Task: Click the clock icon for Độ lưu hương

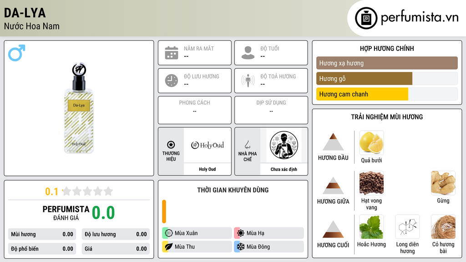Action: pyautogui.click(x=172, y=81)
